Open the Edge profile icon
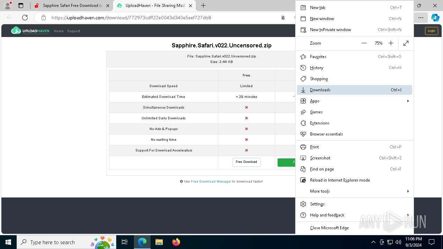The width and height of the screenshot is (443, 249). click(8, 6)
